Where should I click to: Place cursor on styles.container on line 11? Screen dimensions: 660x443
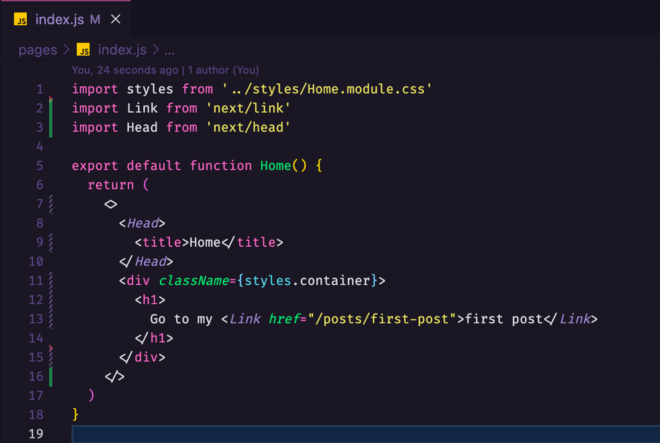[x=307, y=280]
